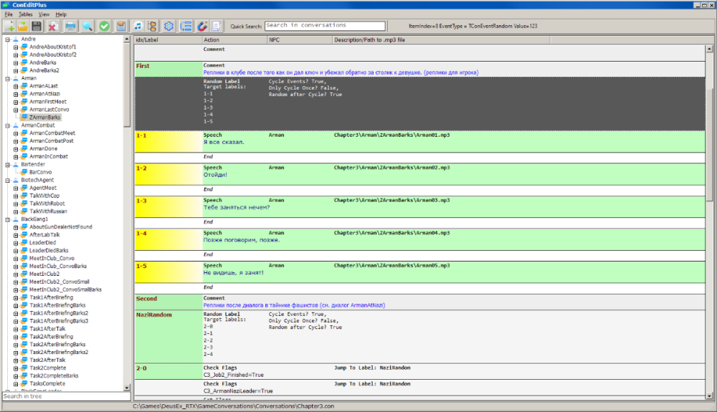Click the music note audio icon

(x=138, y=27)
